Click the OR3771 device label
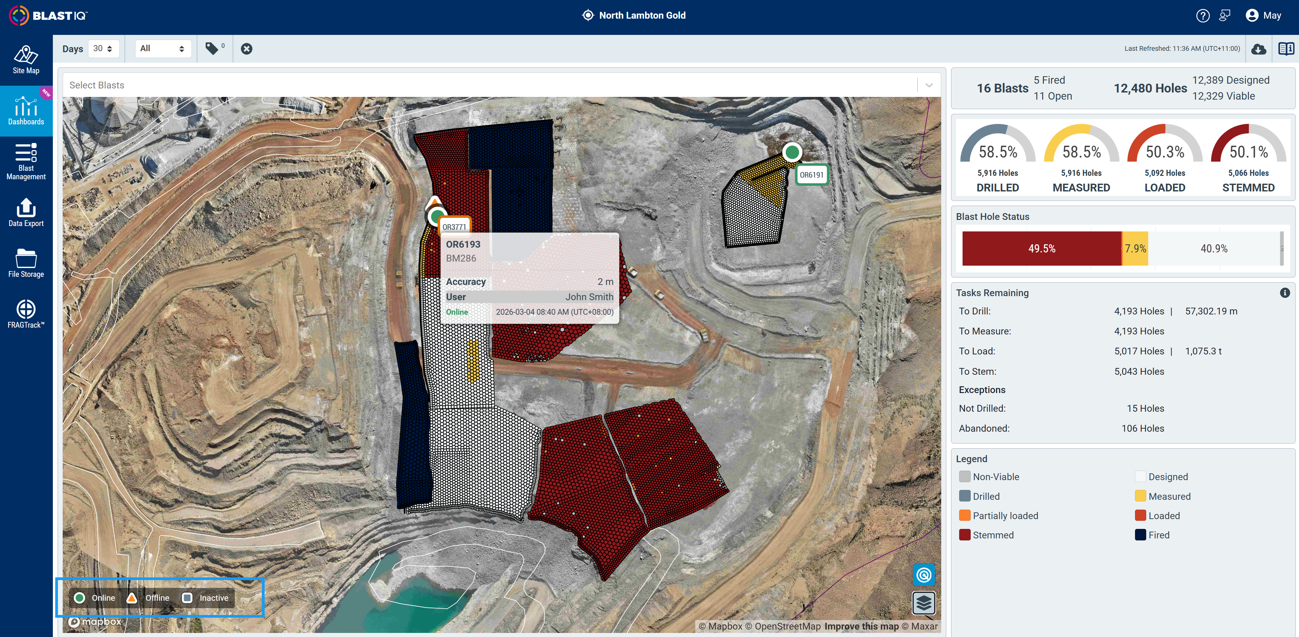 [x=454, y=226]
